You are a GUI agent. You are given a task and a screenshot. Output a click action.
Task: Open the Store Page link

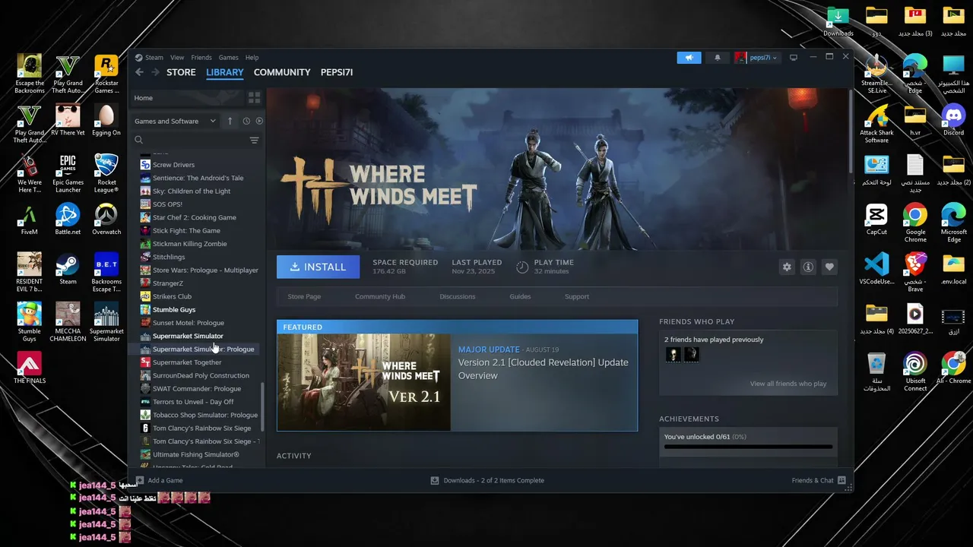tap(304, 296)
